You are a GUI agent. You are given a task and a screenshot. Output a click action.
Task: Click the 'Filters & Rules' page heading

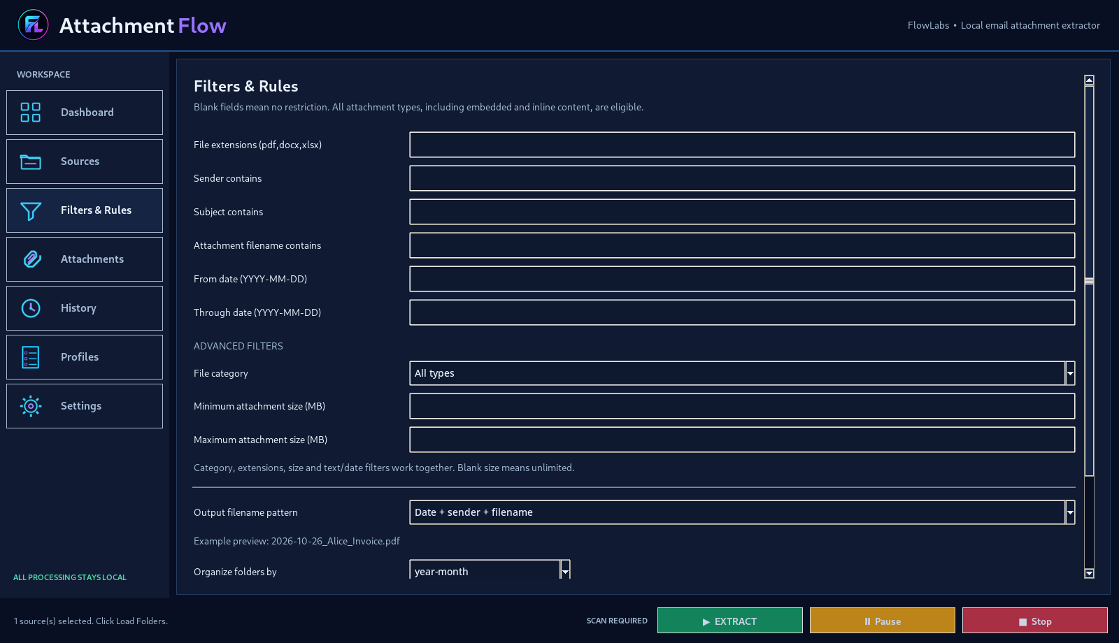point(246,86)
